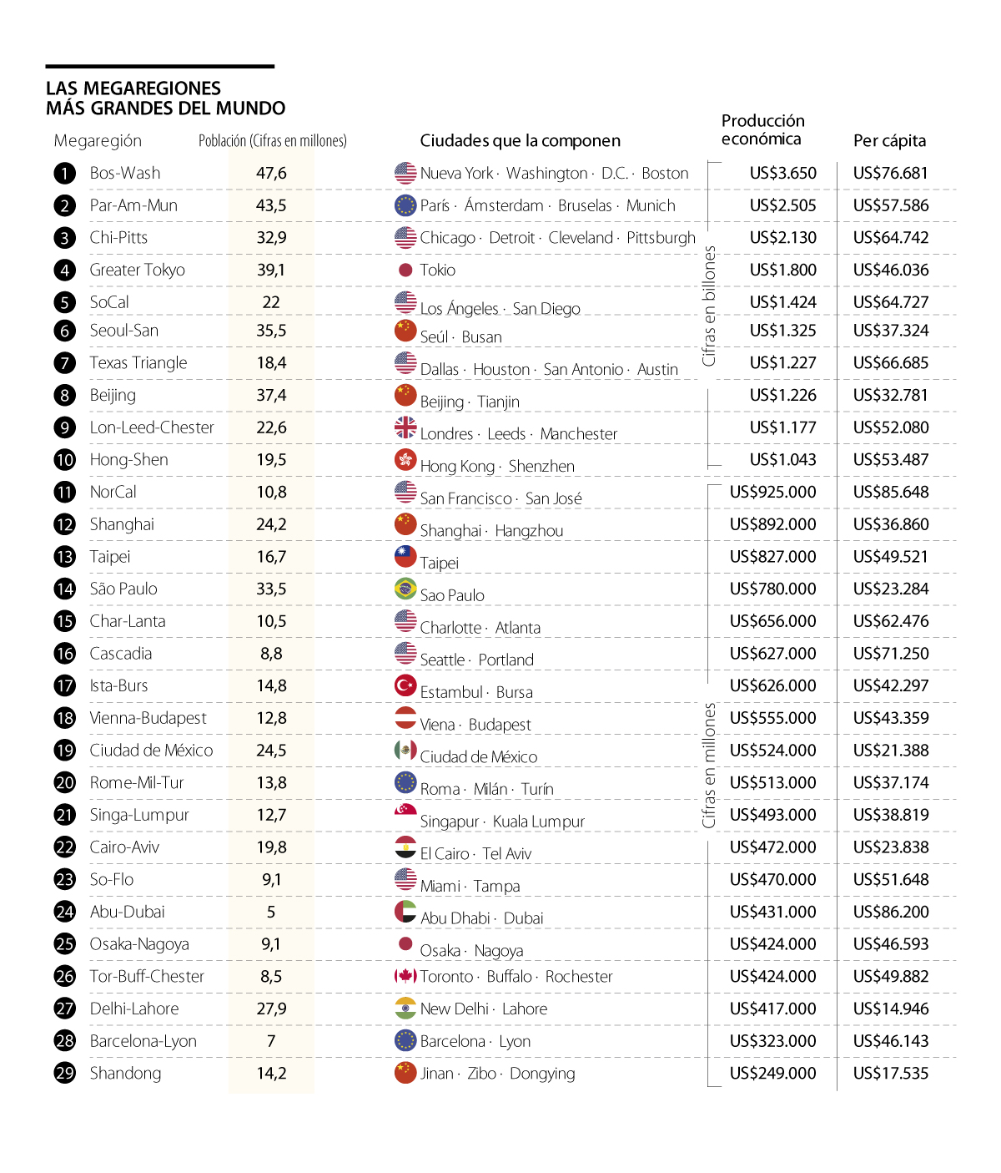Image resolution: width=1001 pixels, height=1173 pixels.
Task: Click the Canada flag next to Toronto
Action: [x=405, y=975]
